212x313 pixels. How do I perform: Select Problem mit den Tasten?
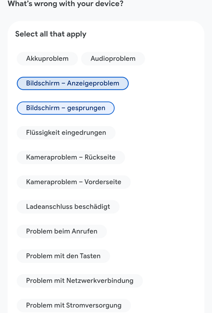[63, 256]
